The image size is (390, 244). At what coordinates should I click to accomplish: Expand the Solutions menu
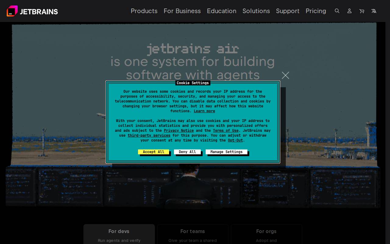[x=256, y=11]
